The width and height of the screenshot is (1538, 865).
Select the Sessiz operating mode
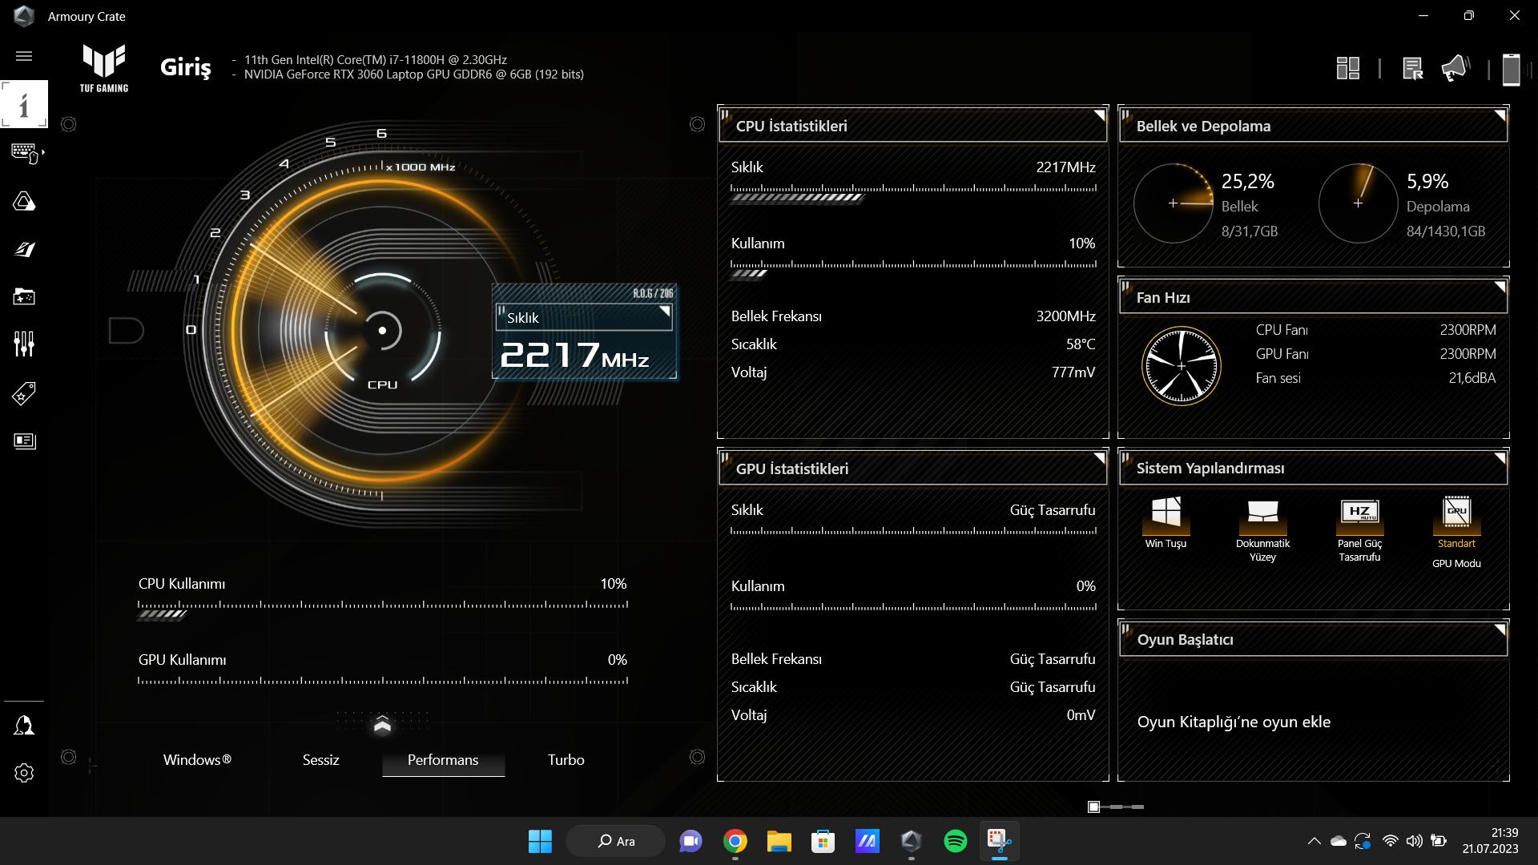(x=320, y=760)
